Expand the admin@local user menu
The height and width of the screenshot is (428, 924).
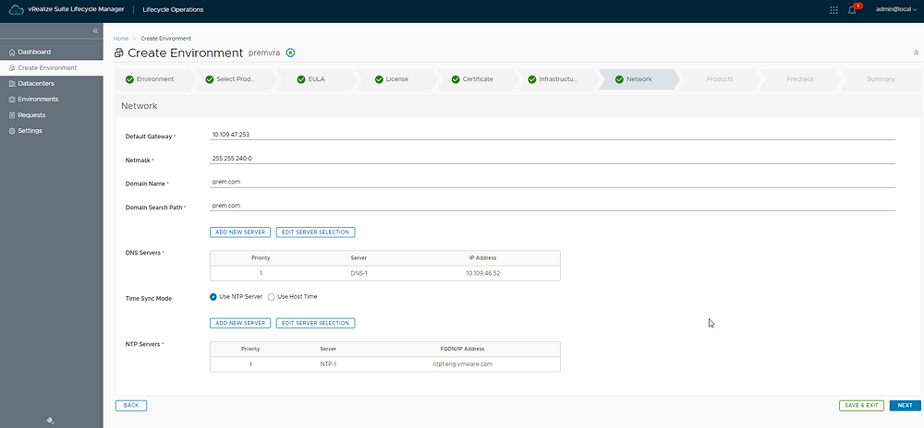click(896, 10)
